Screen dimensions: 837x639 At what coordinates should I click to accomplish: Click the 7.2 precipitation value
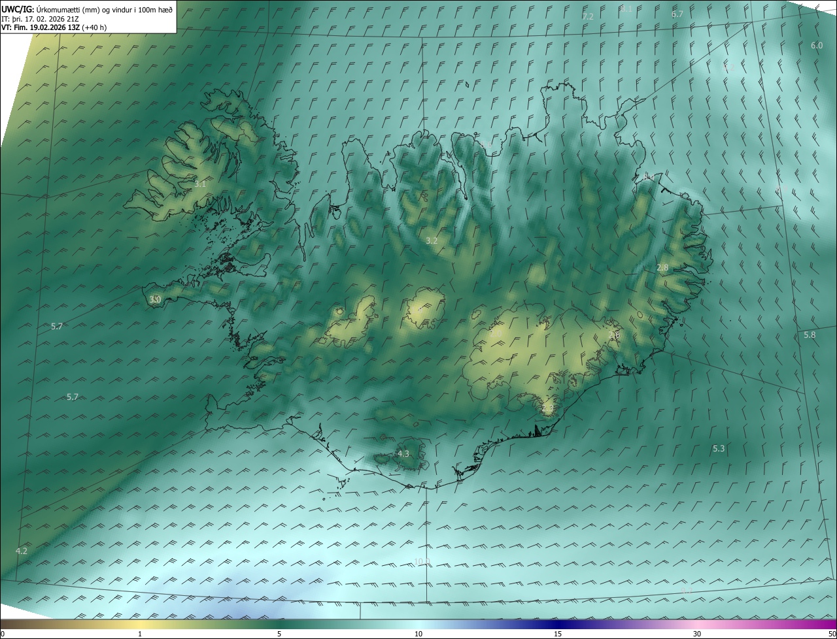tap(588, 16)
